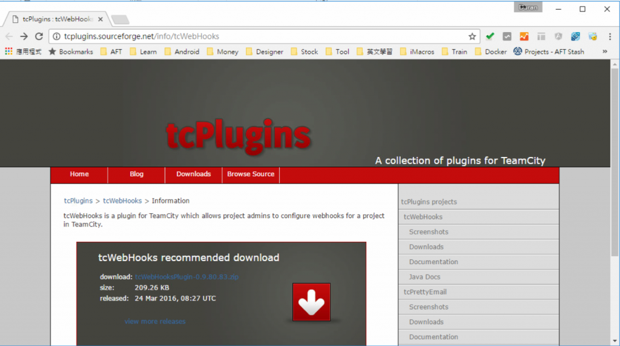Go forward with the forward arrow
The width and height of the screenshot is (620, 346).
tap(24, 36)
